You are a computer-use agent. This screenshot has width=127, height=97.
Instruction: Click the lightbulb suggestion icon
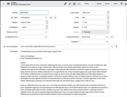point(112,46)
